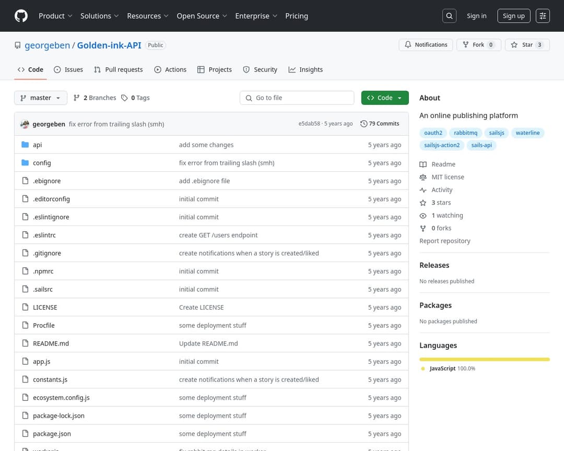Screen dimensions: 564x451
Task: Expand the Solutions menu
Action: pyautogui.click(x=99, y=16)
